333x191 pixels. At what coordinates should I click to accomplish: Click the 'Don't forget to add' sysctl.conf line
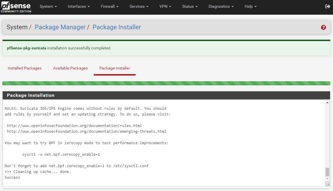[77, 166]
